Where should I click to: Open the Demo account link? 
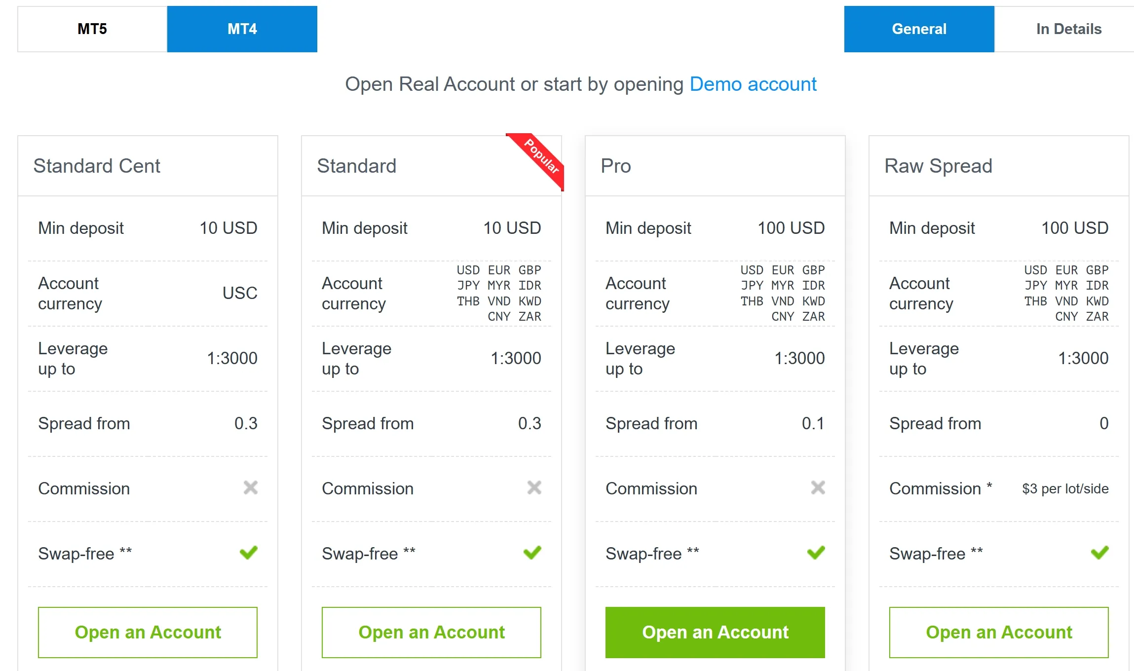pos(754,84)
